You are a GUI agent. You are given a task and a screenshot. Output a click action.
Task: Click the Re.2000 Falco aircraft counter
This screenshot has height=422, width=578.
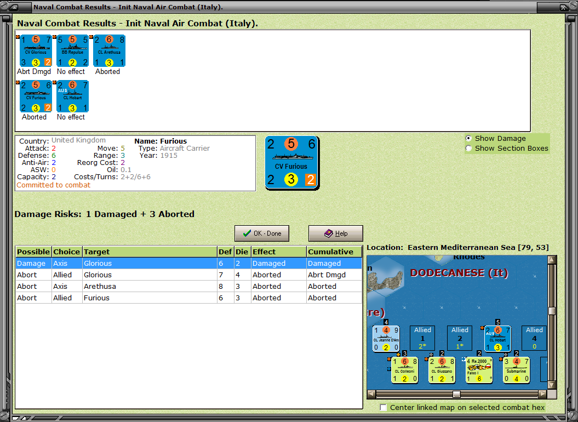(479, 370)
